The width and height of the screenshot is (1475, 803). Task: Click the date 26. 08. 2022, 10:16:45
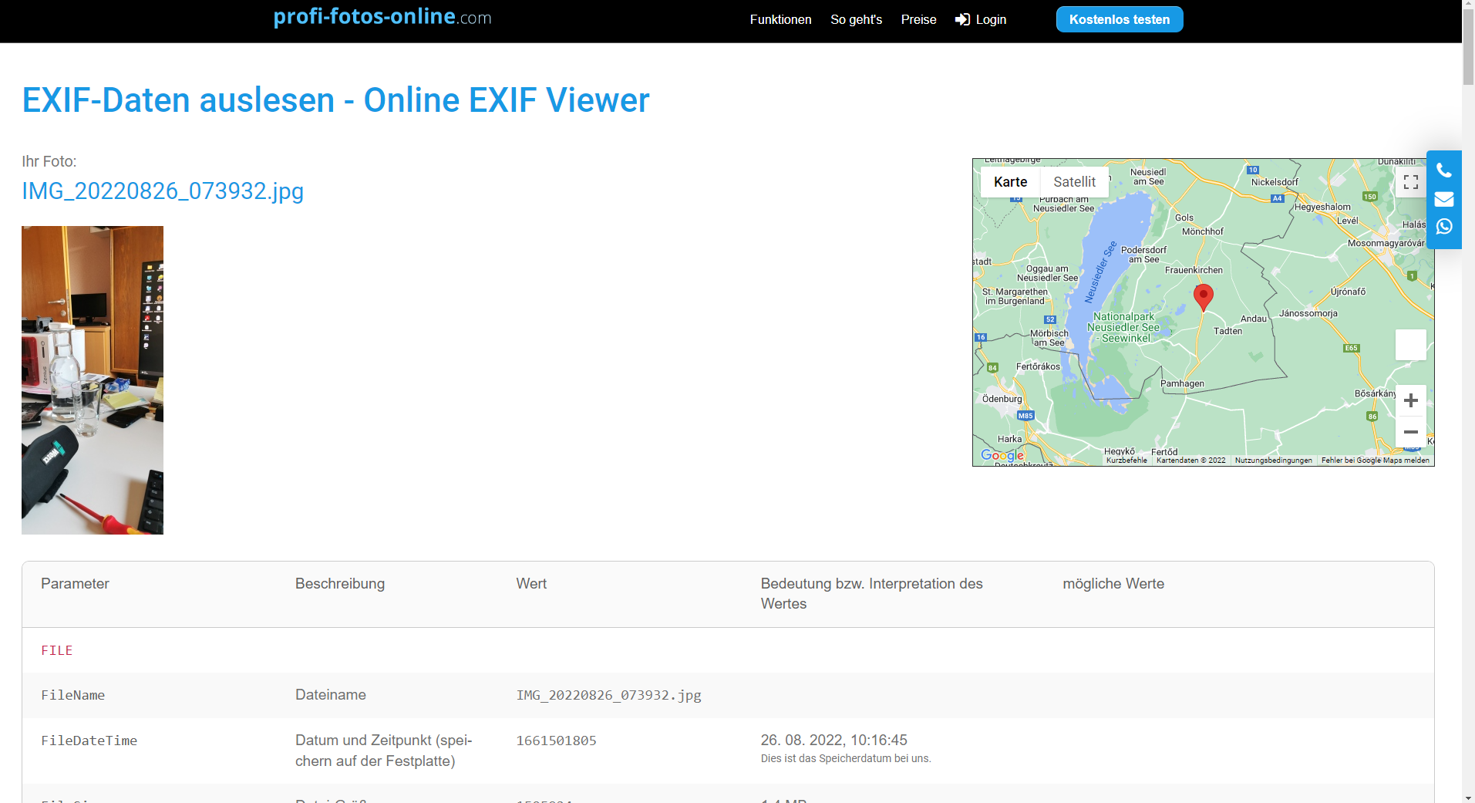pyautogui.click(x=833, y=740)
